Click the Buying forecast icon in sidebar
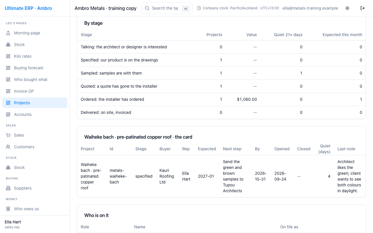Image resolution: width=373 pixels, height=233 pixels. tap(8, 68)
